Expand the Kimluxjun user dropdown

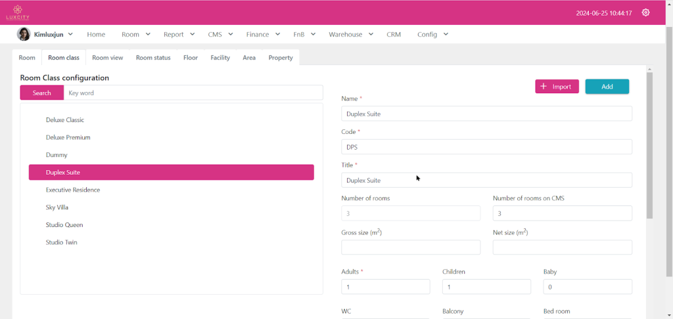coord(70,34)
